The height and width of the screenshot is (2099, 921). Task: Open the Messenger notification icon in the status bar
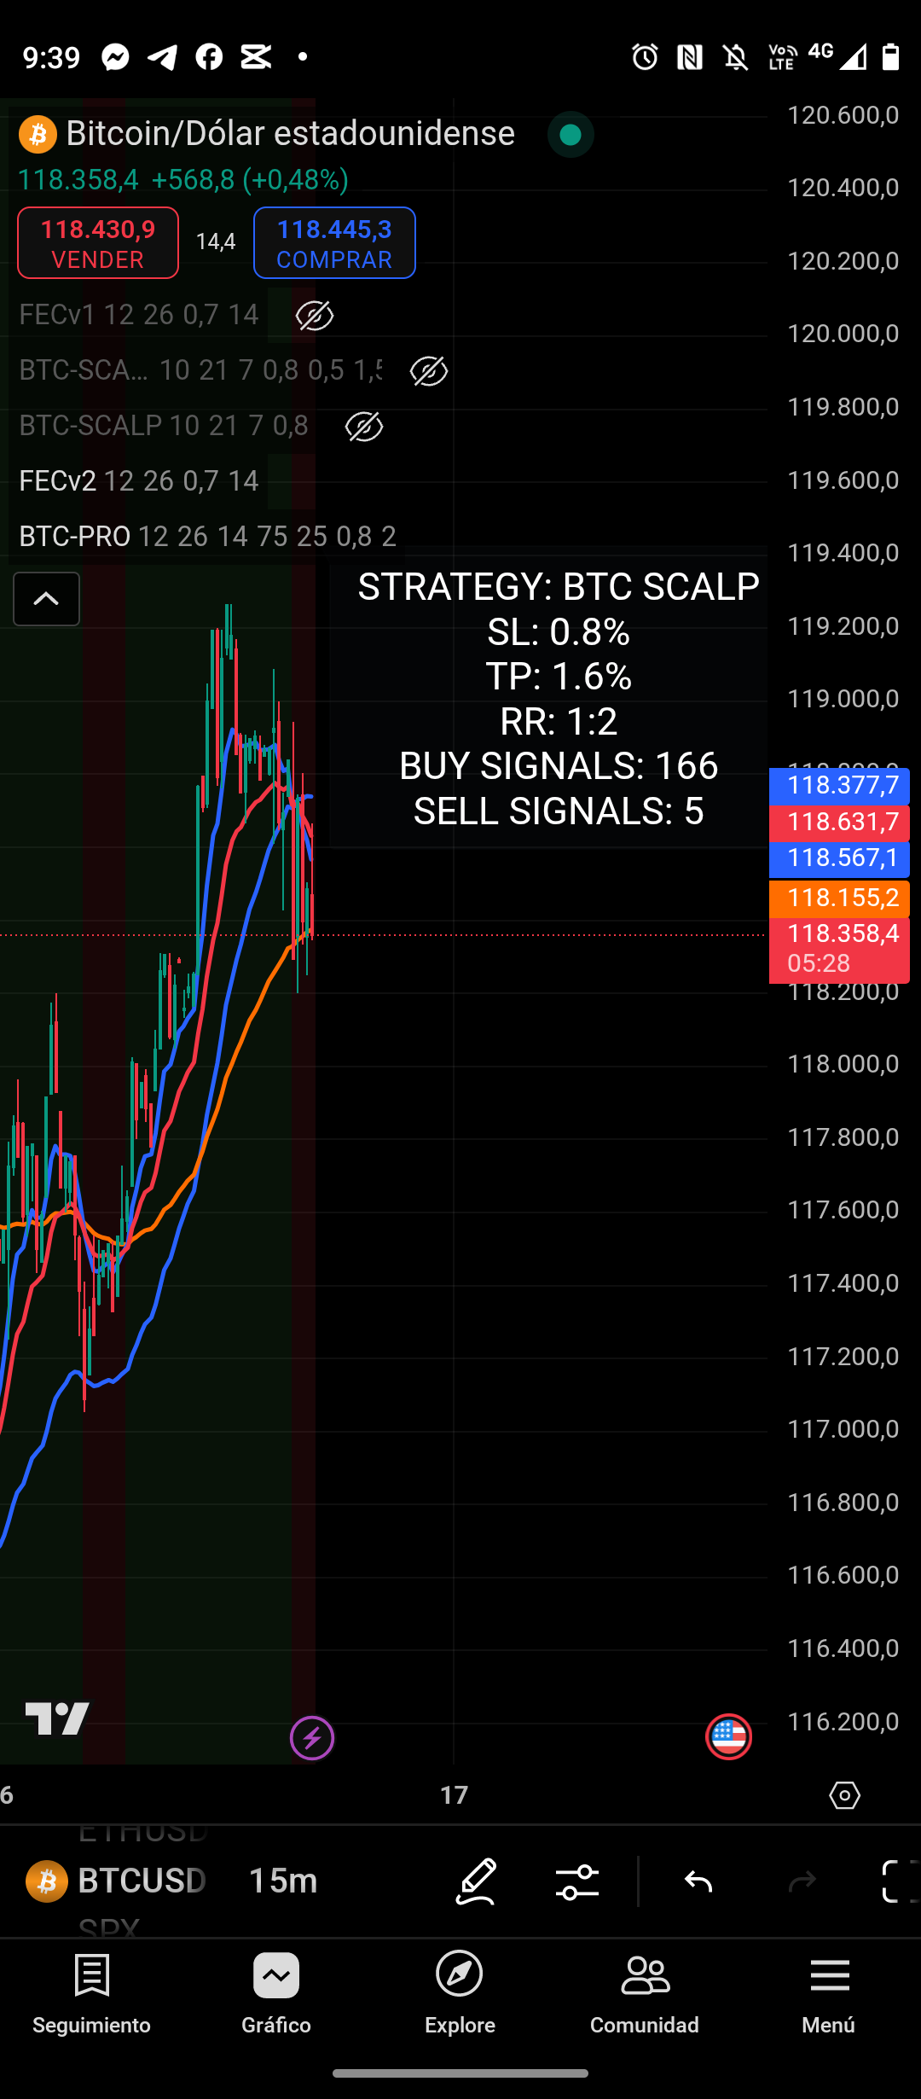(115, 57)
